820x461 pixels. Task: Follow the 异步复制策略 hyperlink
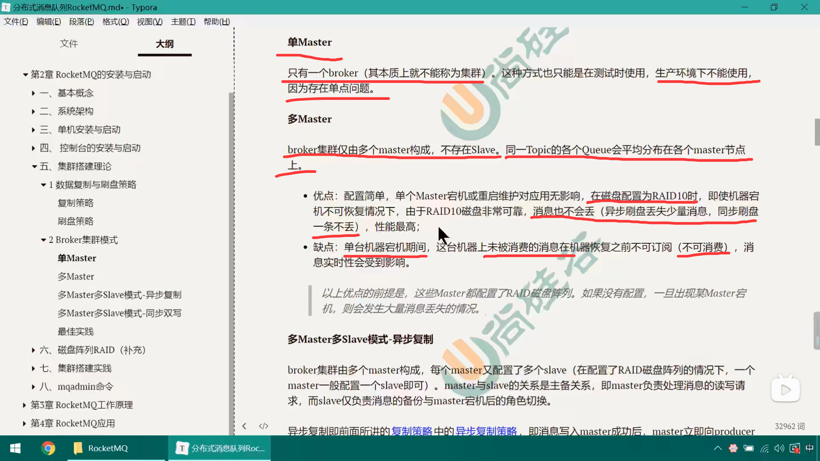486,431
